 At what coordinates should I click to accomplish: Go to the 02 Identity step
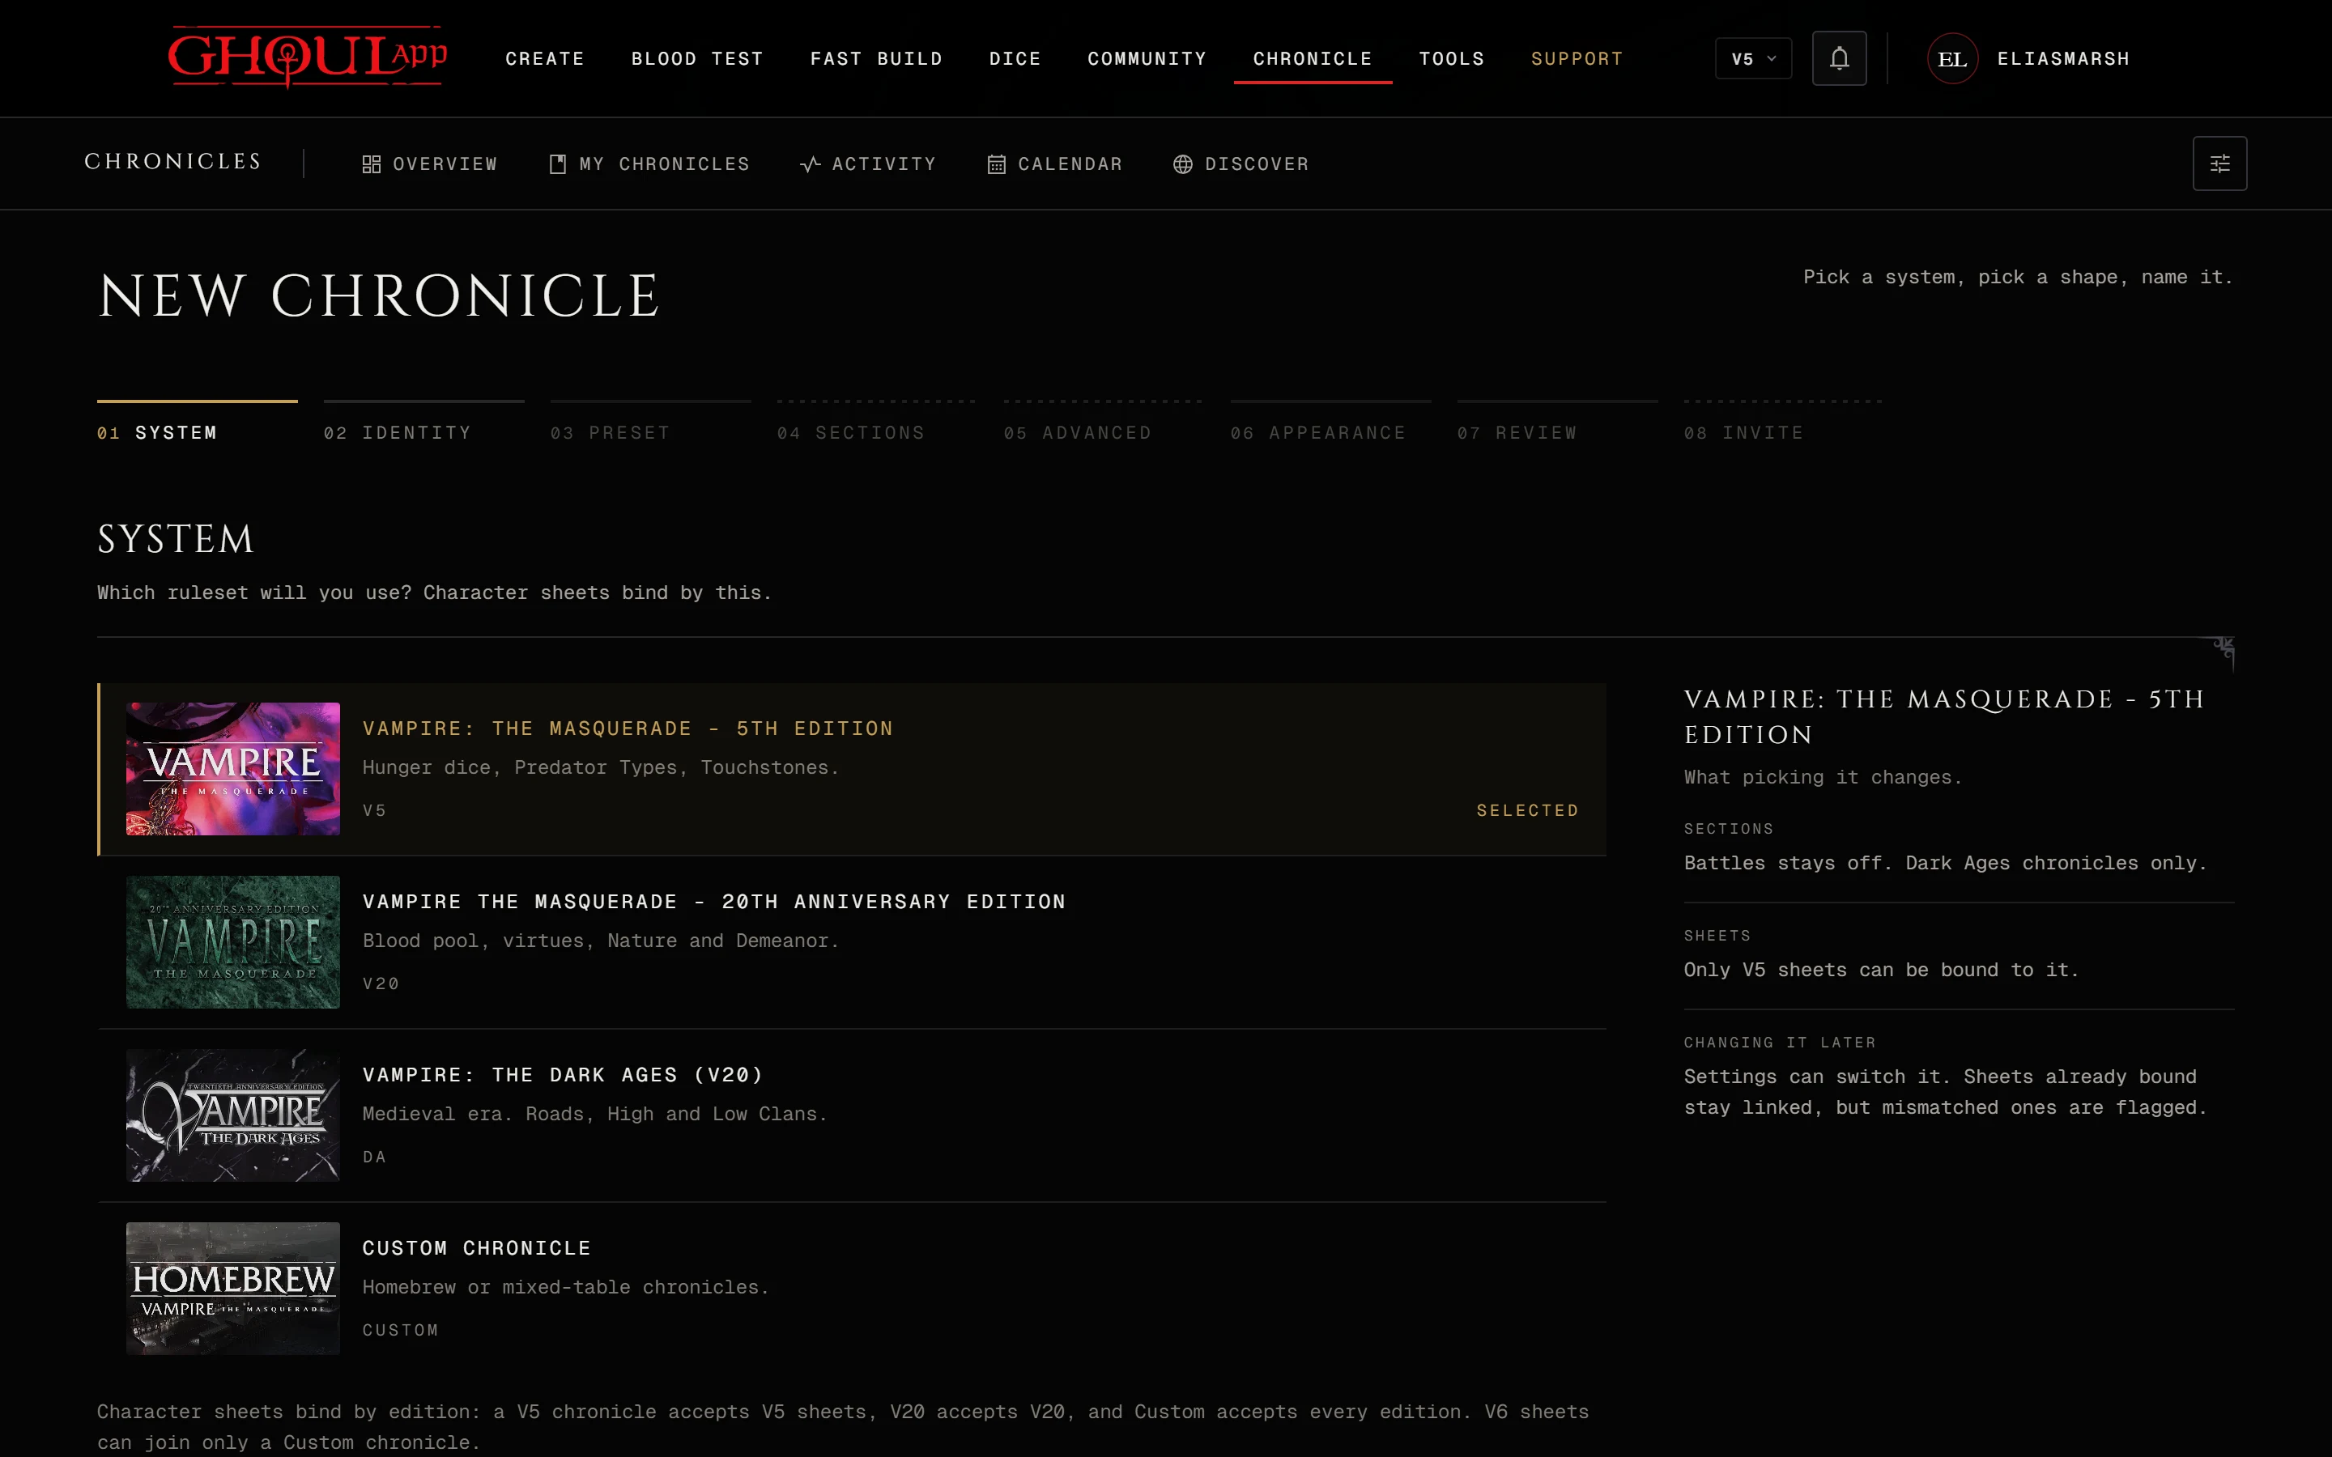coord(424,422)
